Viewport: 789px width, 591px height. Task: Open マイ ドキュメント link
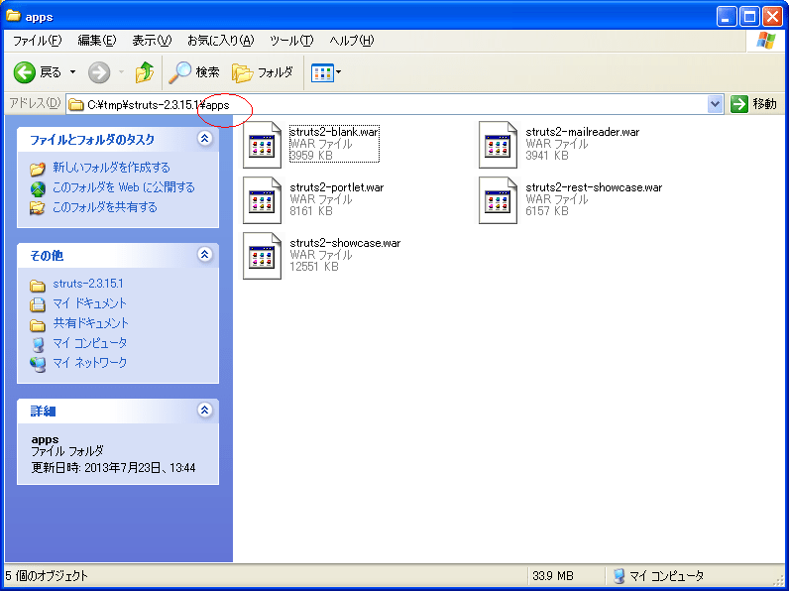(89, 303)
